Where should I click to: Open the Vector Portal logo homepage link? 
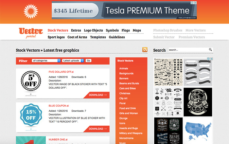(x=31, y=33)
